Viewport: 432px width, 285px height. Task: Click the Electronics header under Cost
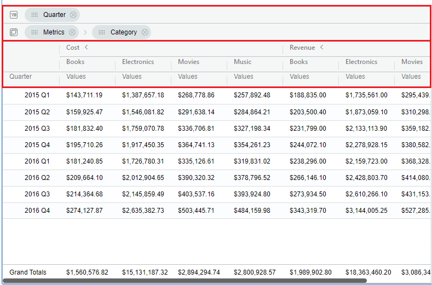coord(138,62)
